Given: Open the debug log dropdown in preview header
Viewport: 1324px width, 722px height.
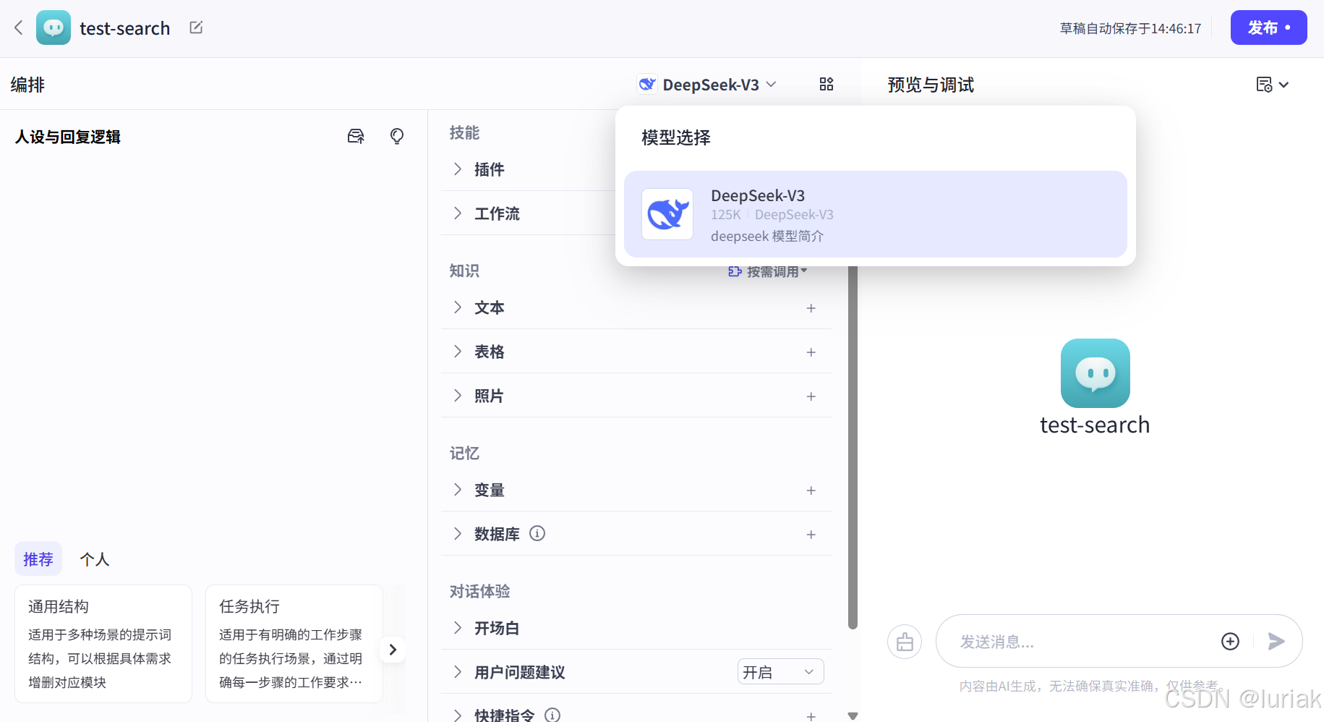Looking at the screenshot, I should pyautogui.click(x=1272, y=85).
